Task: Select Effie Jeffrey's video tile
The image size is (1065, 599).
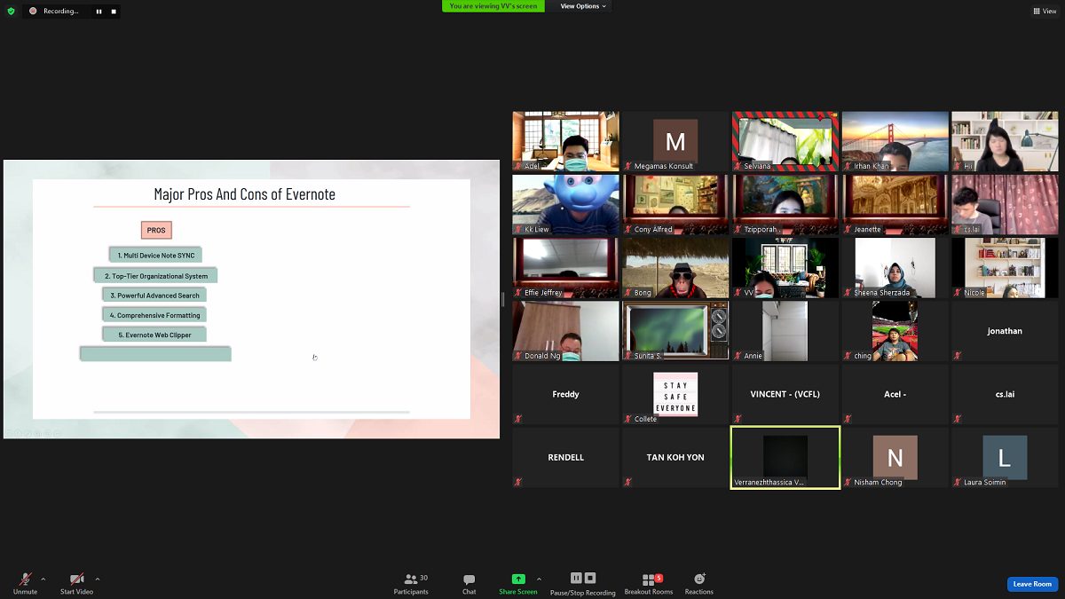Action: (565, 267)
